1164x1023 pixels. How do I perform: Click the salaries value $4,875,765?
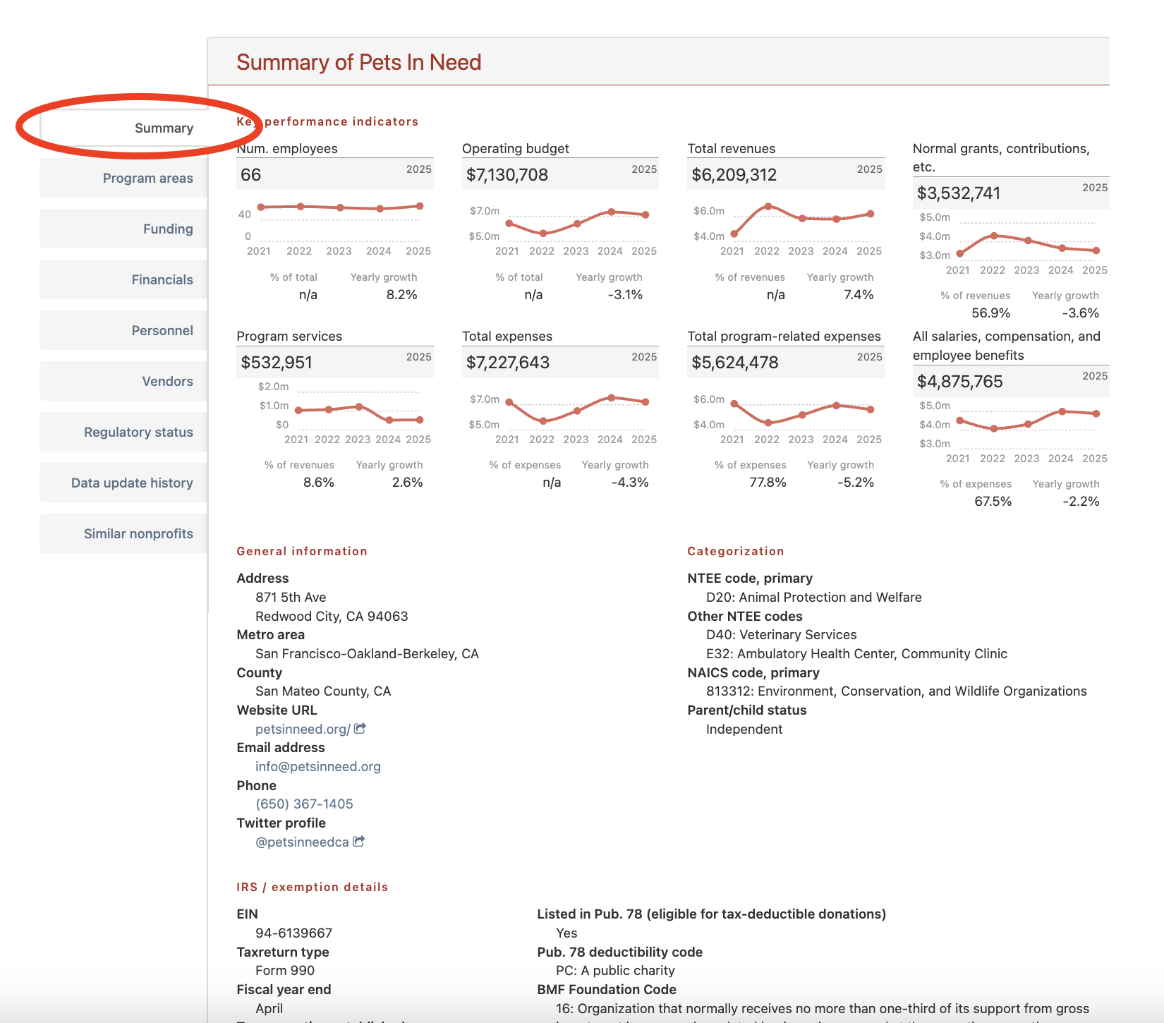960,382
